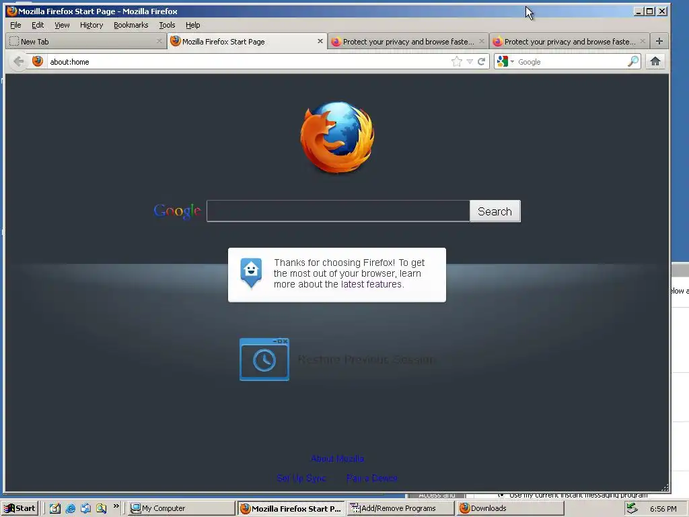Open the Windows Start menu
The height and width of the screenshot is (517, 689).
point(20,508)
